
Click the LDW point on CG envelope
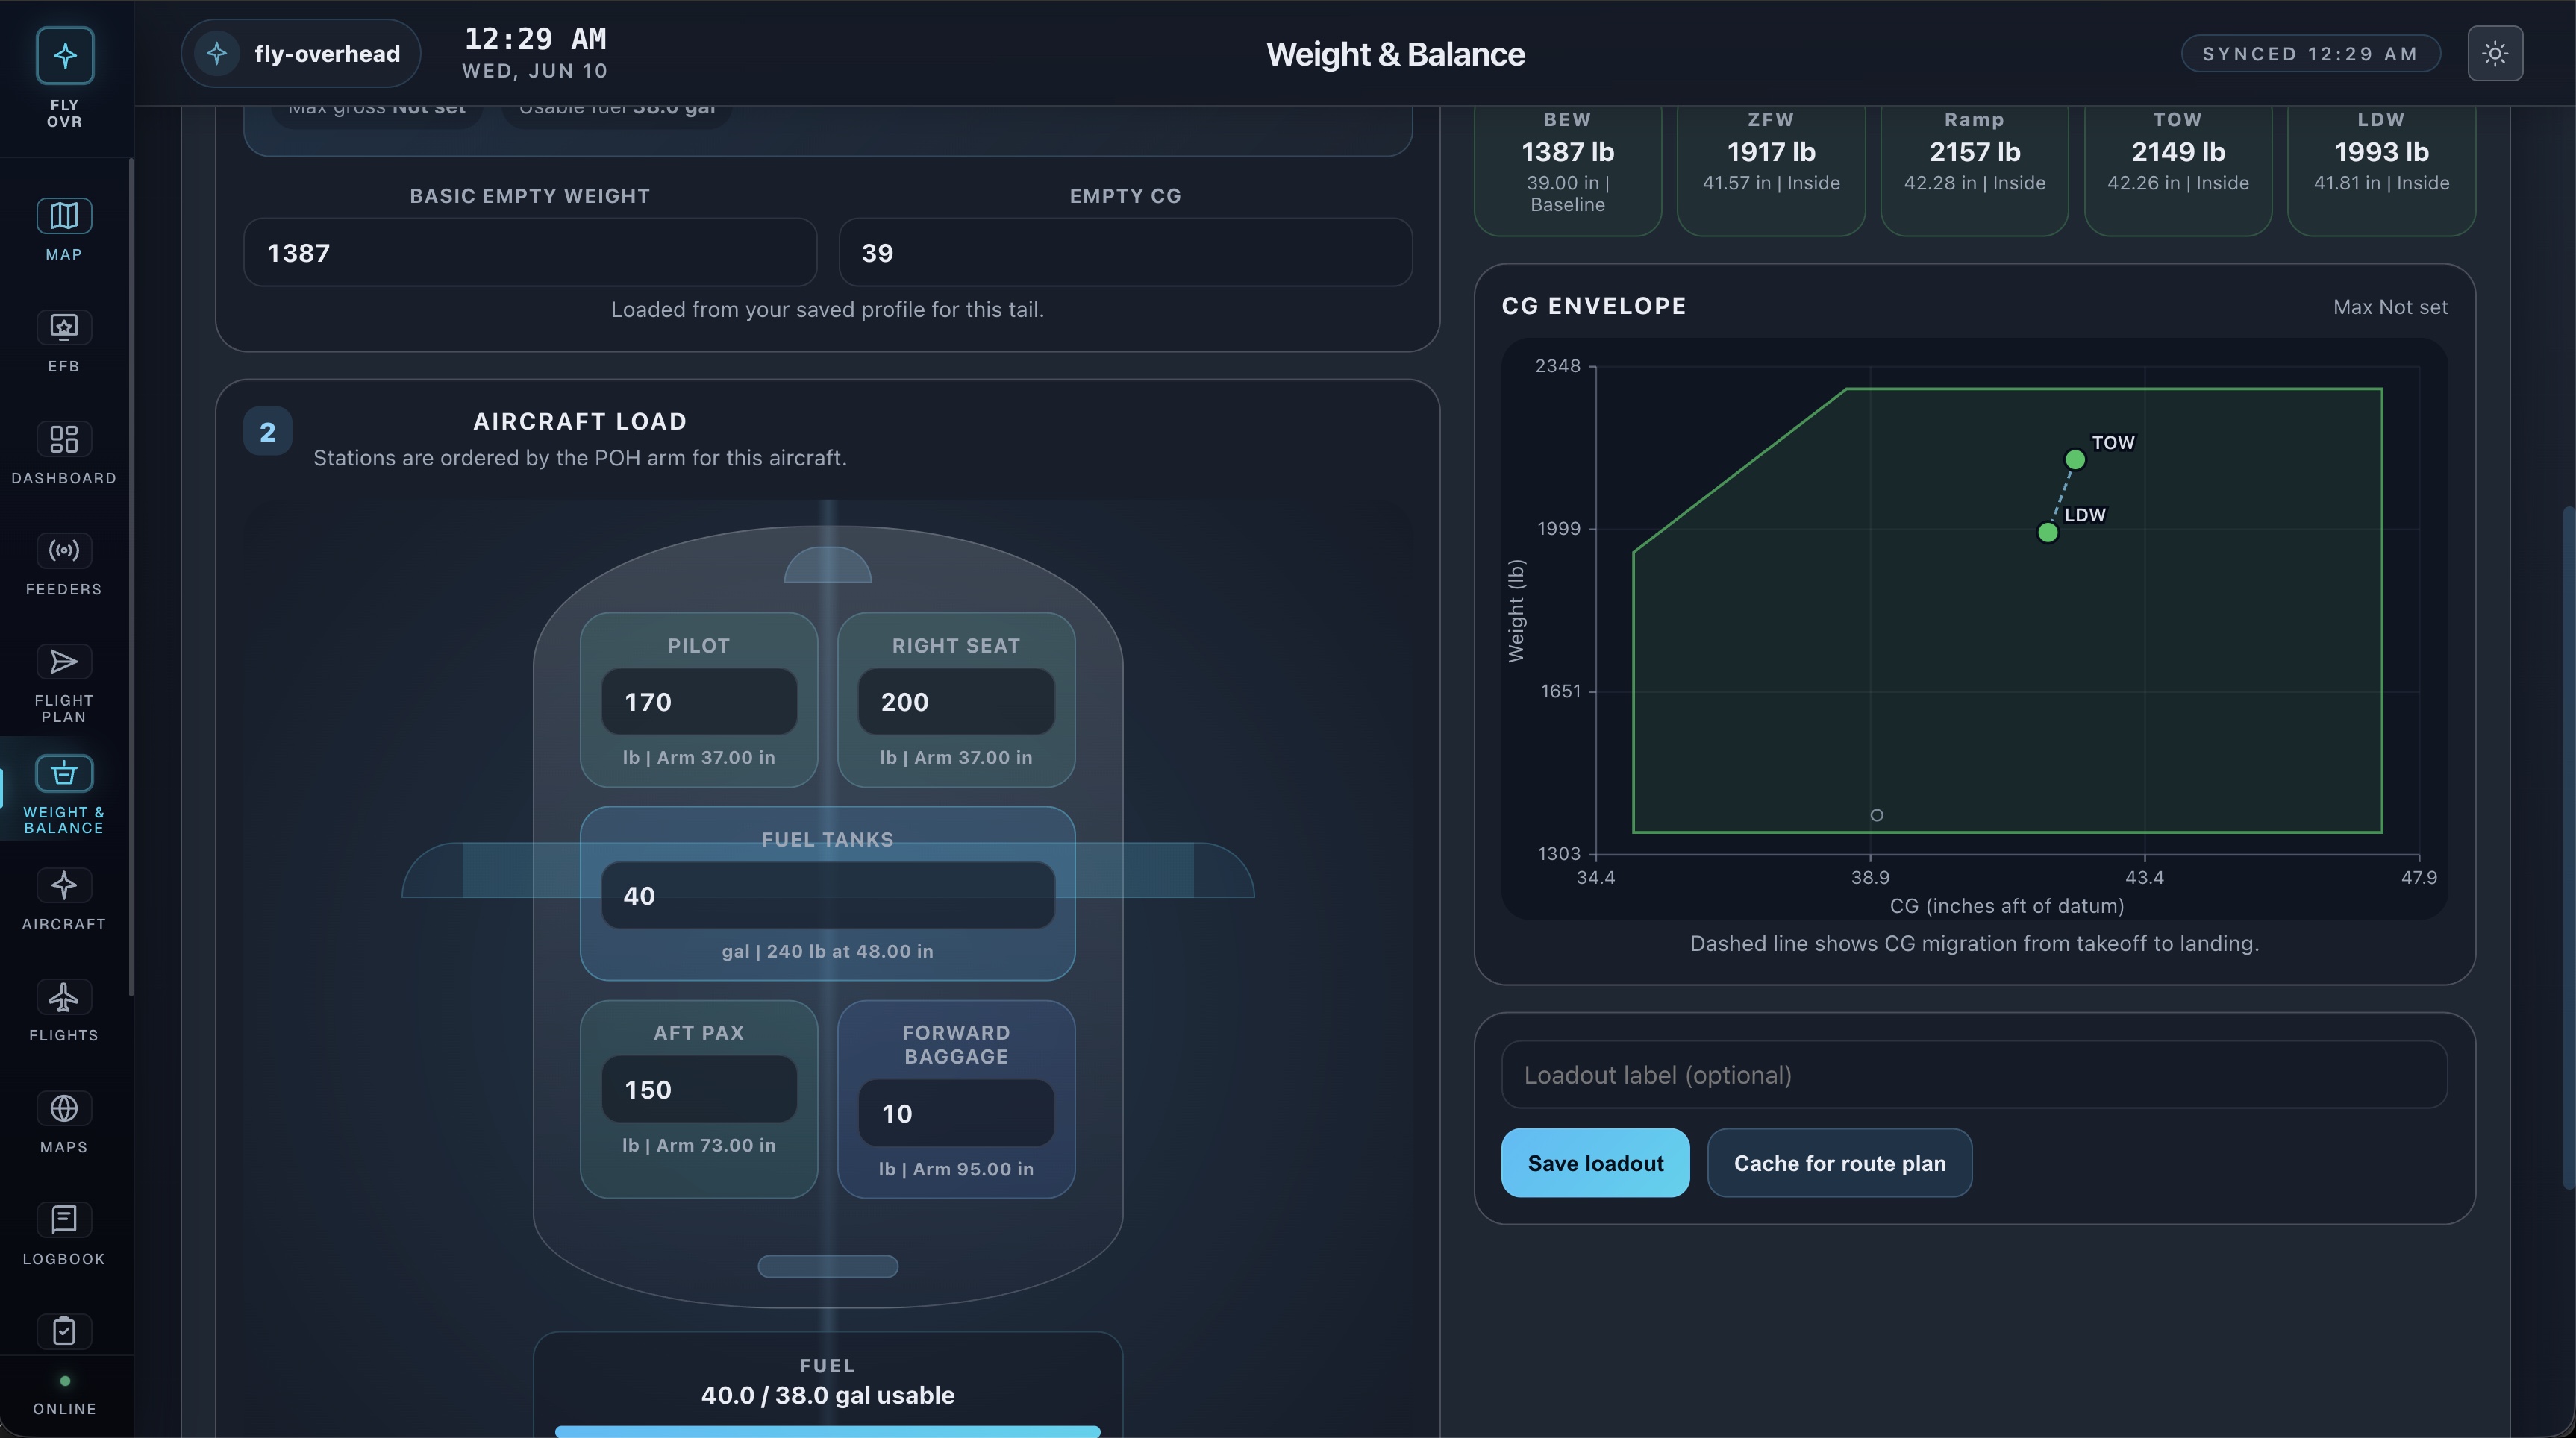click(2047, 533)
